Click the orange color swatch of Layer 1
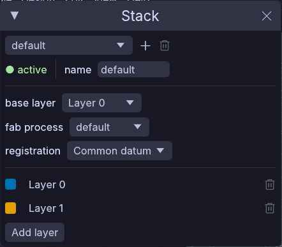This screenshot has width=282, height=247. (11, 208)
